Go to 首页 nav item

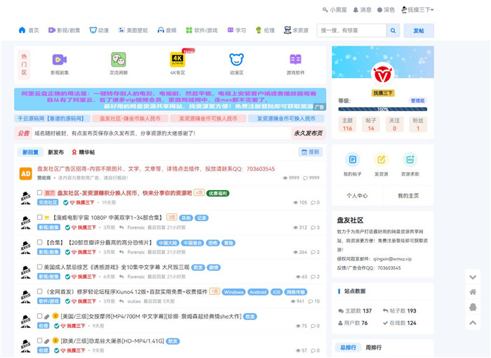click(x=29, y=30)
